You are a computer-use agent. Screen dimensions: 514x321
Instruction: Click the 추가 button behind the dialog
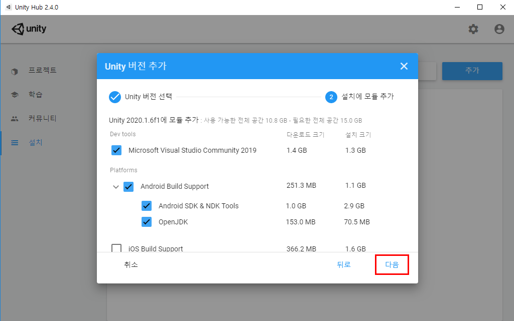pyautogui.click(x=472, y=71)
